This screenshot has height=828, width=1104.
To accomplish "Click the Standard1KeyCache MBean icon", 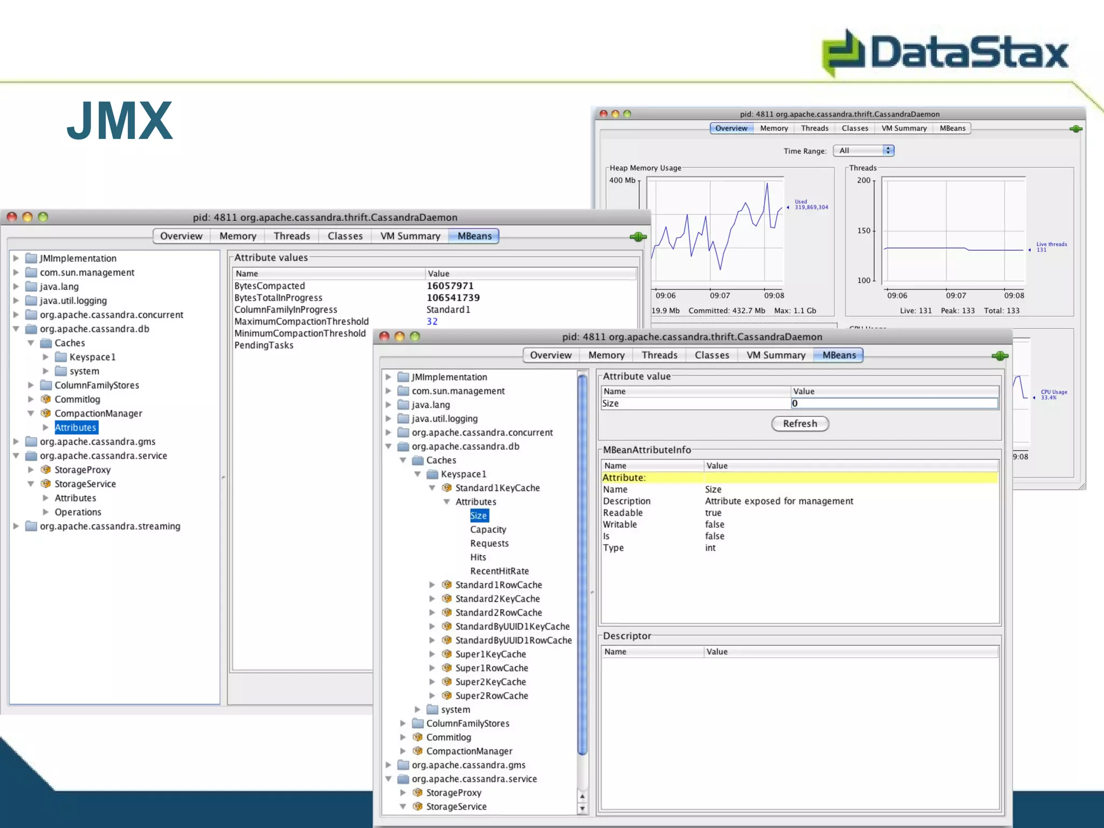I will [446, 488].
